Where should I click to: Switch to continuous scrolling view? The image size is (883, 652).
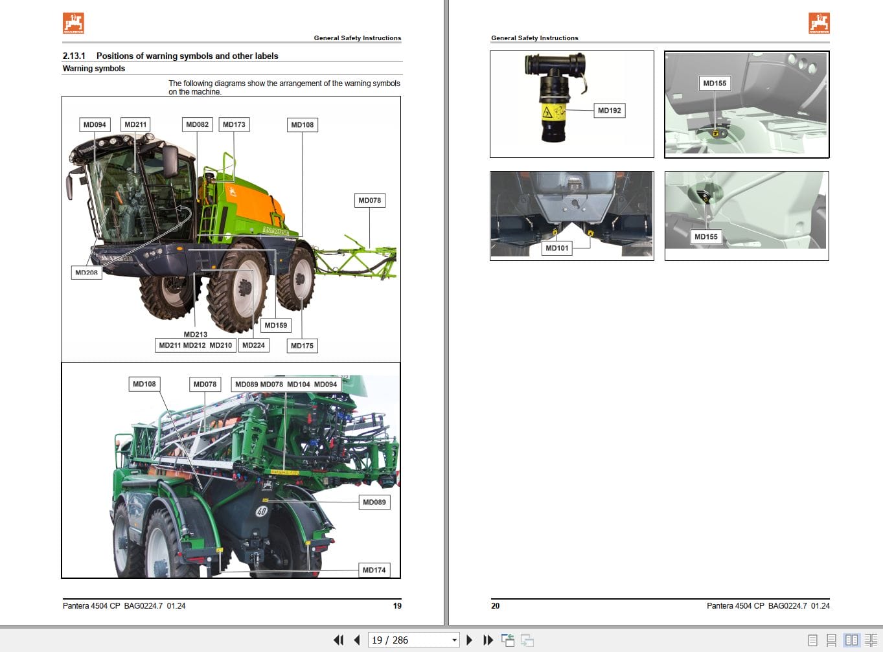pyautogui.click(x=831, y=640)
